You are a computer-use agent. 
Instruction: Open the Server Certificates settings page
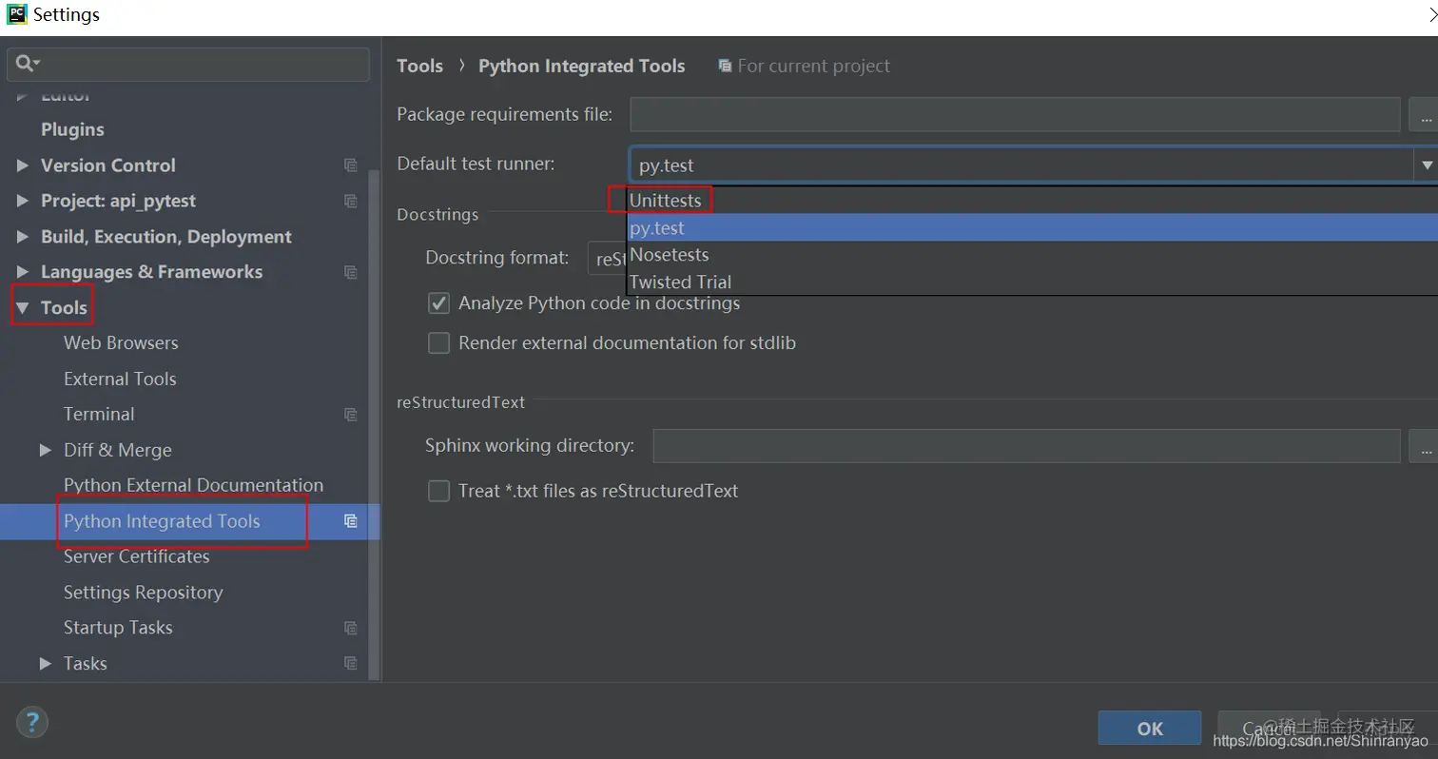point(136,556)
